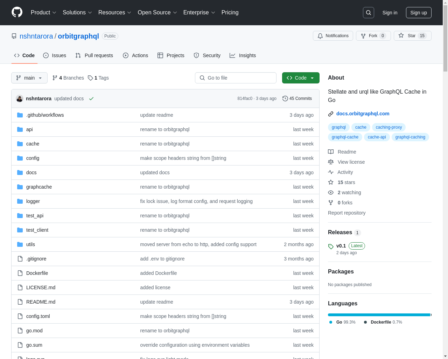The height and width of the screenshot is (359, 448).
Task: Switch to the Security tab
Action: coord(207,55)
